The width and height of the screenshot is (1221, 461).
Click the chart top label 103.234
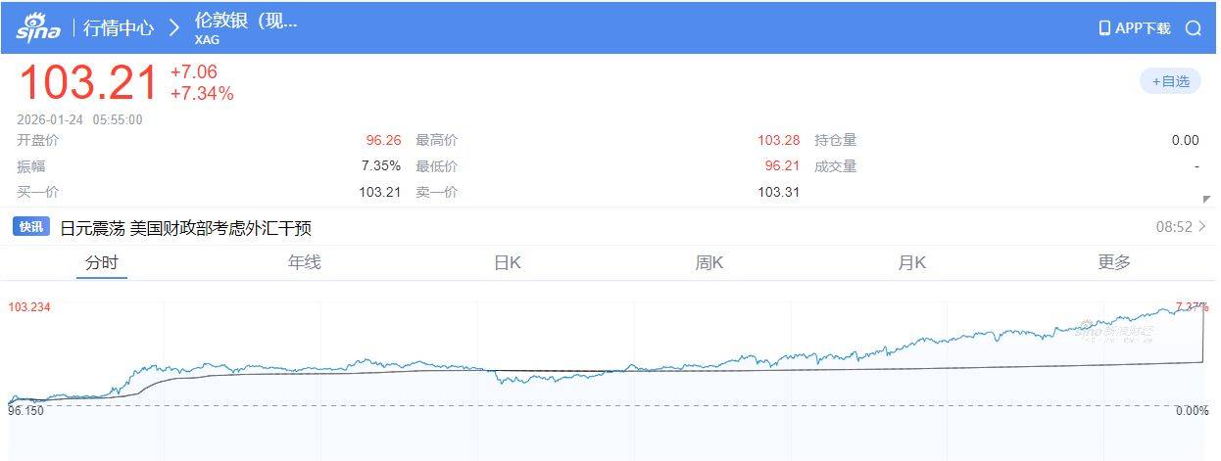pyautogui.click(x=29, y=307)
